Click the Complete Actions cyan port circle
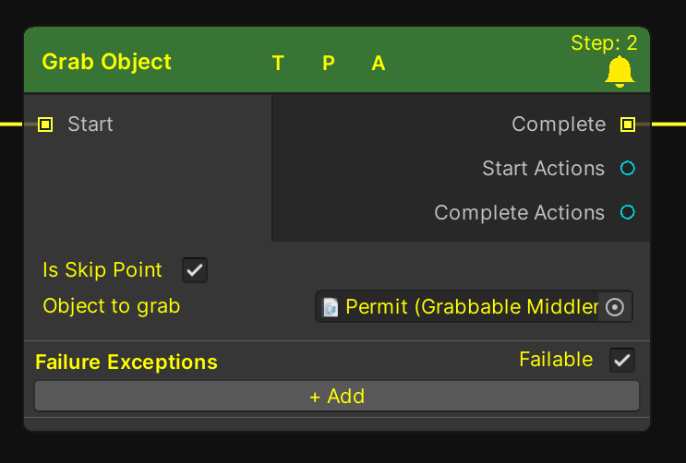The width and height of the screenshot is (686, 463). click(628, 212)
